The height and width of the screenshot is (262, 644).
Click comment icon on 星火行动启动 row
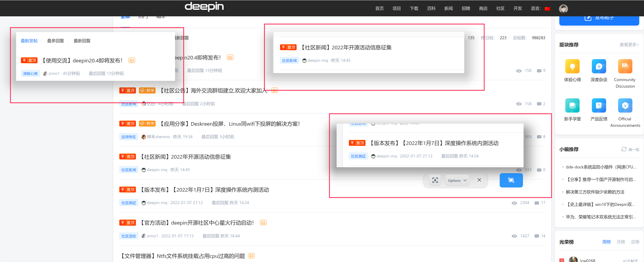pos(537,236)
